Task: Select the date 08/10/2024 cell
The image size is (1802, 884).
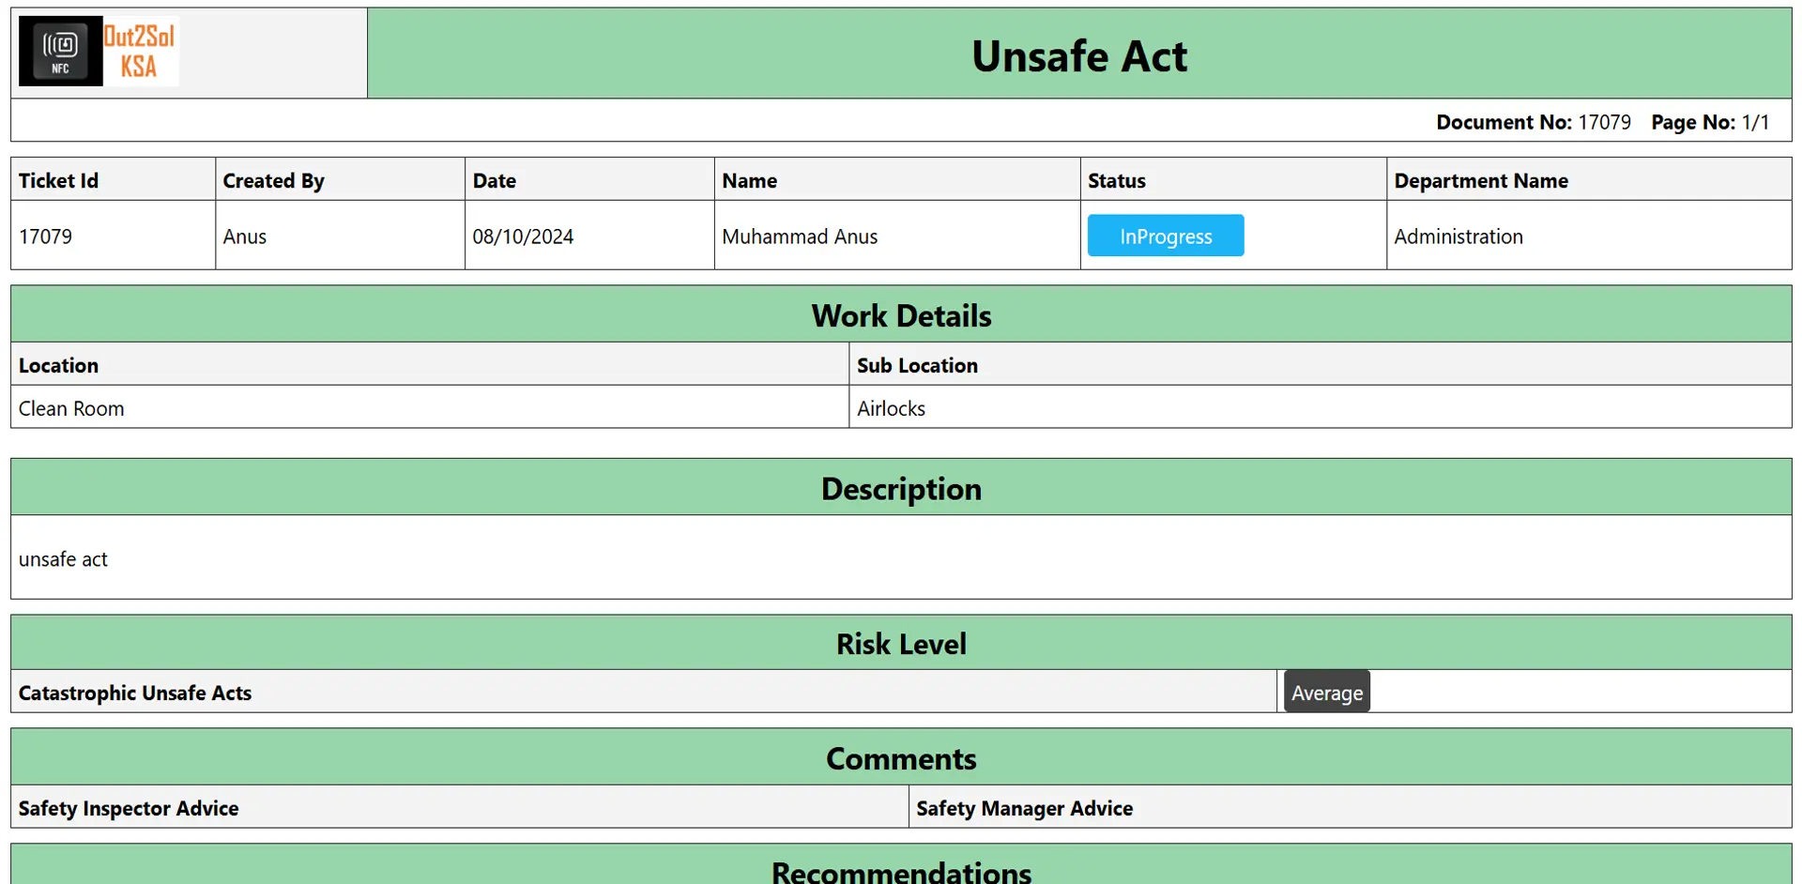Action: click(523, 236)
